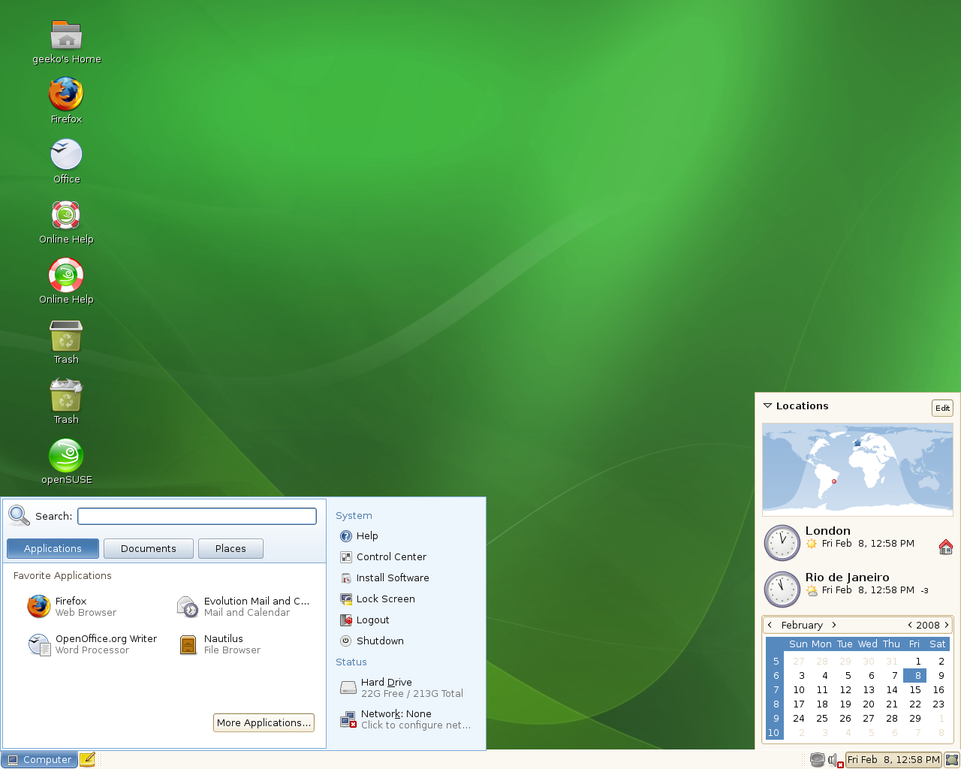
Task: Advance the calendar to March
Action: tap(834, 625)
